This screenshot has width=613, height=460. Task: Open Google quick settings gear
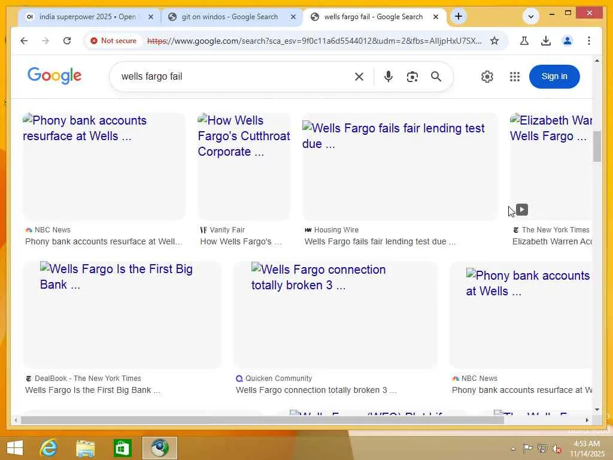[x=487, y=77]
